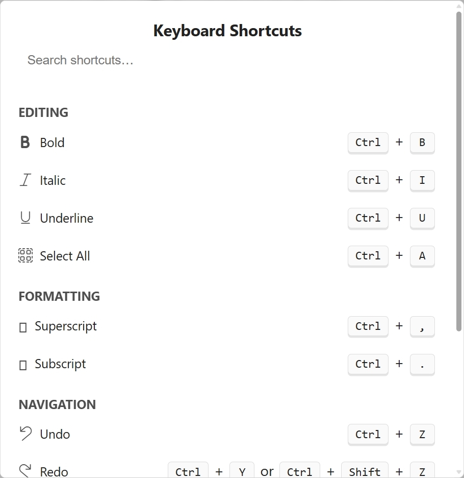Click the Y key in Redo row
The image size is (464, 478).
coord(242,471)
